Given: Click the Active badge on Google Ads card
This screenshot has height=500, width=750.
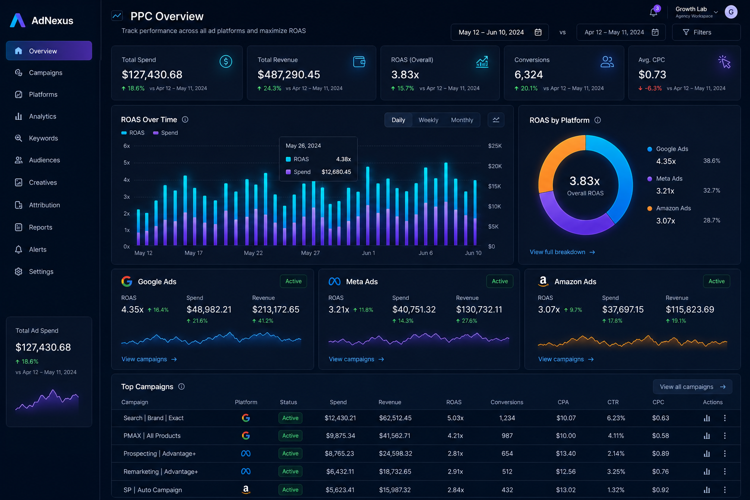Looking at the screenshot, I should 293,281.
